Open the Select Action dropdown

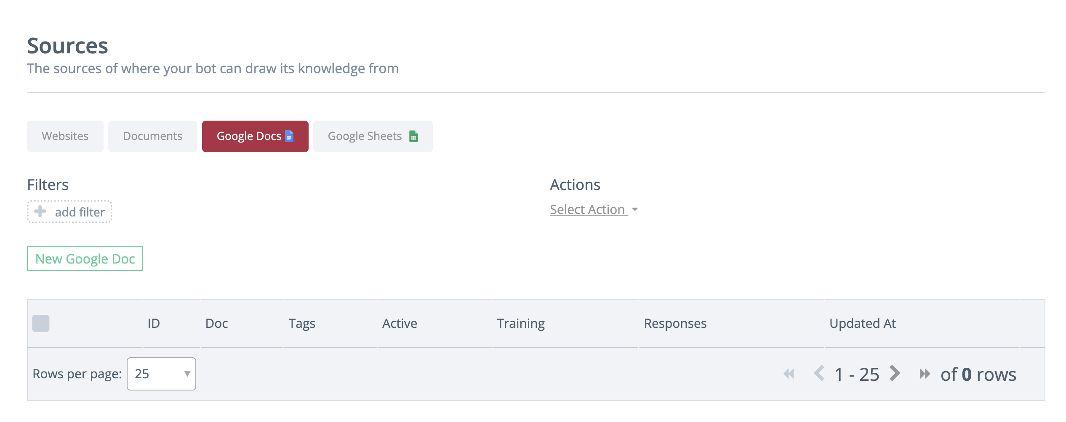(594, 209)
